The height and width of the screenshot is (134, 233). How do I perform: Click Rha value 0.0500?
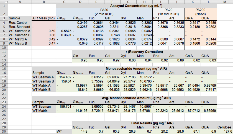coord(161,39)
